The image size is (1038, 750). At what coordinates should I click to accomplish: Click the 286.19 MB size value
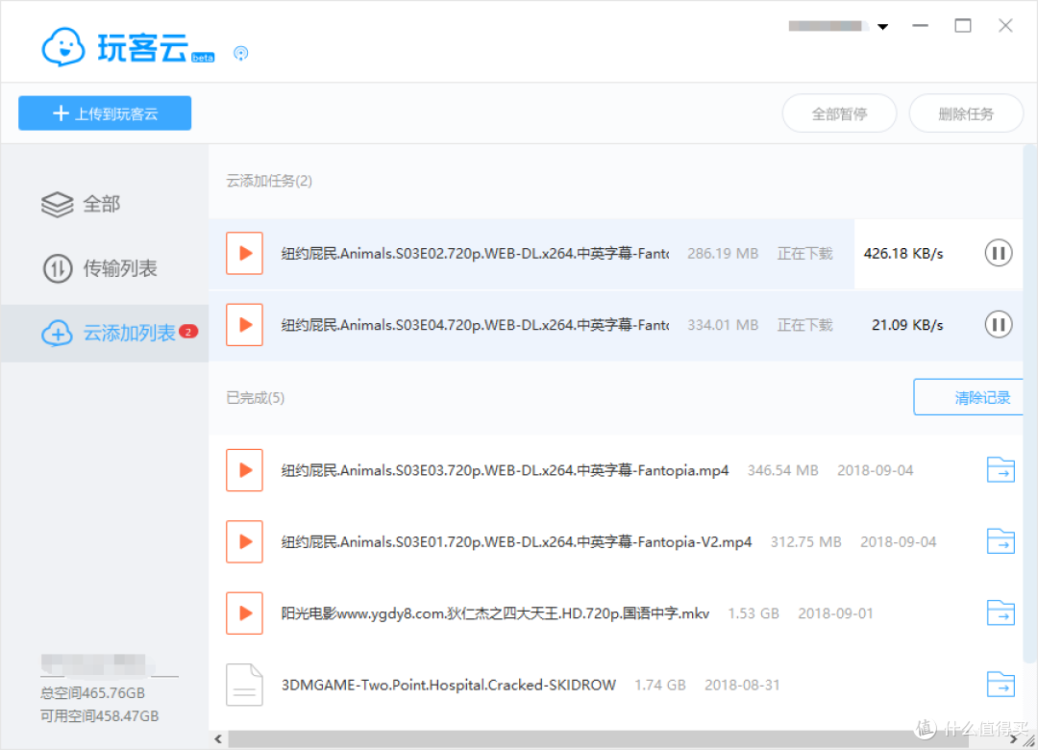coord(722,254)
